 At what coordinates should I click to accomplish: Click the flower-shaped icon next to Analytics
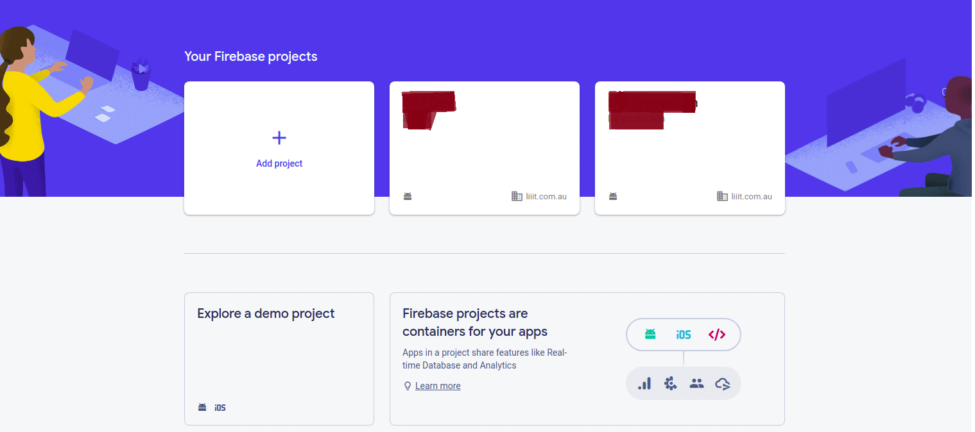click(x=670, y=383)
